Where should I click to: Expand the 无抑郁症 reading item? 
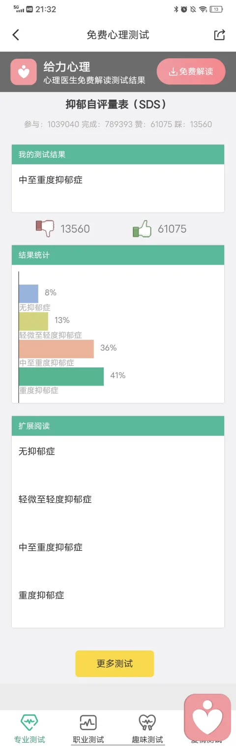pyautogui.click(x=118, y=451)
